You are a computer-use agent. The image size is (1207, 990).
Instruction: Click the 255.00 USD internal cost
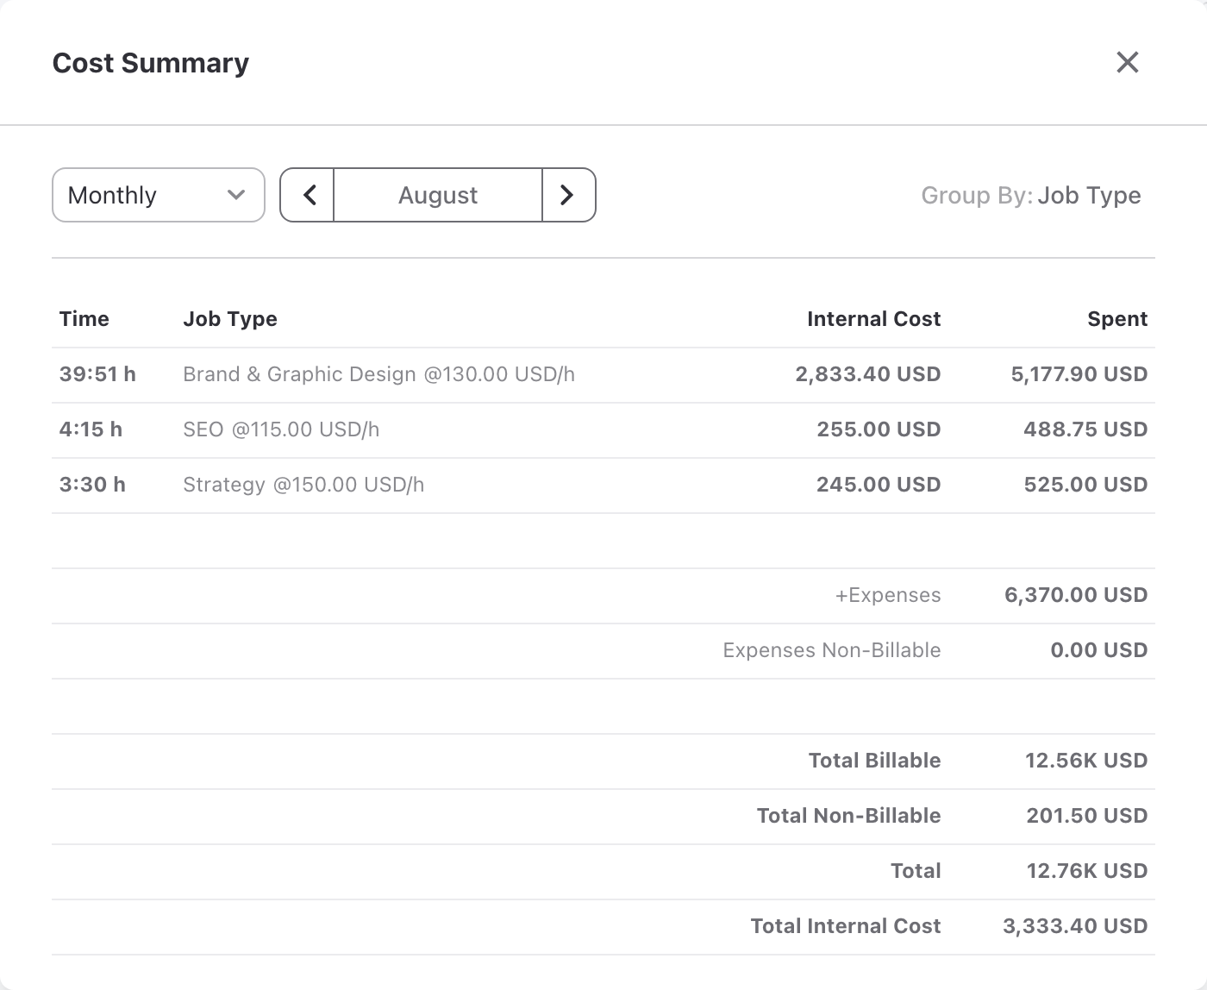point(879,429)
